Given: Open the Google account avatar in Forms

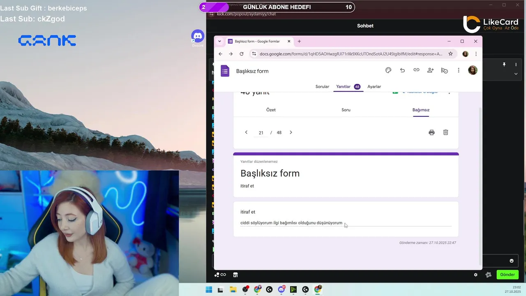Looking at the screenshot, I should click(x=473, y=70).
